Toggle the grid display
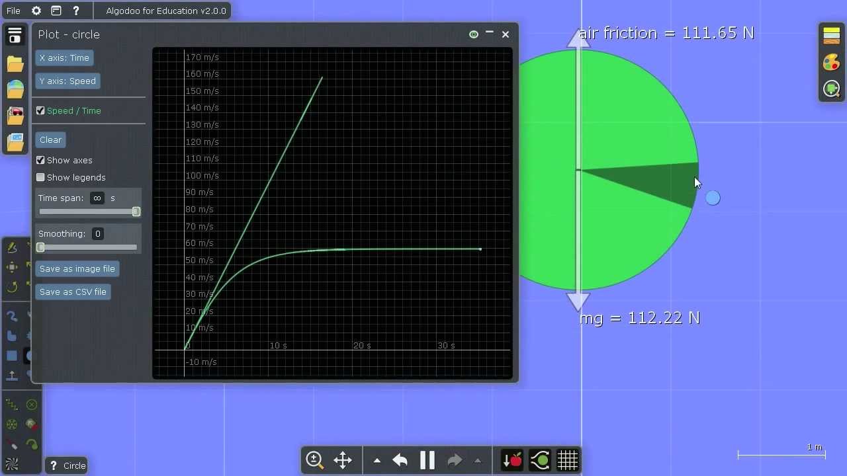Screen dimensions: 847x476 568,460
